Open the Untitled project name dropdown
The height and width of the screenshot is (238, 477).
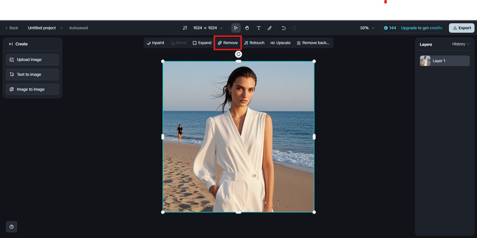click(x=45, y=28)
